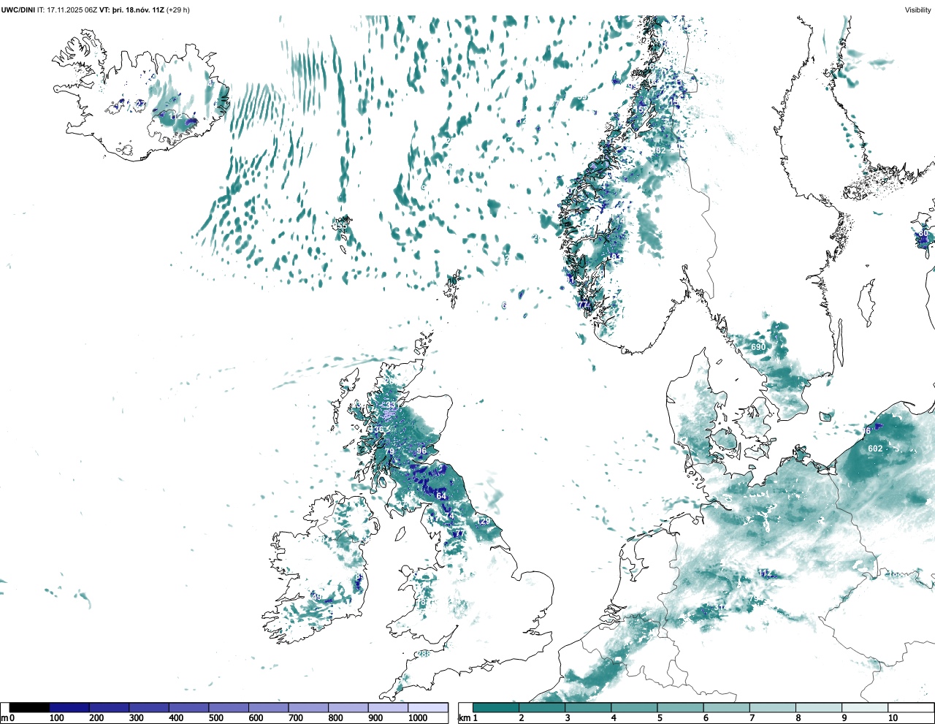Click the 'km' unit label in legend
Screen dimensions: 935x724
[x=463, y=718]
